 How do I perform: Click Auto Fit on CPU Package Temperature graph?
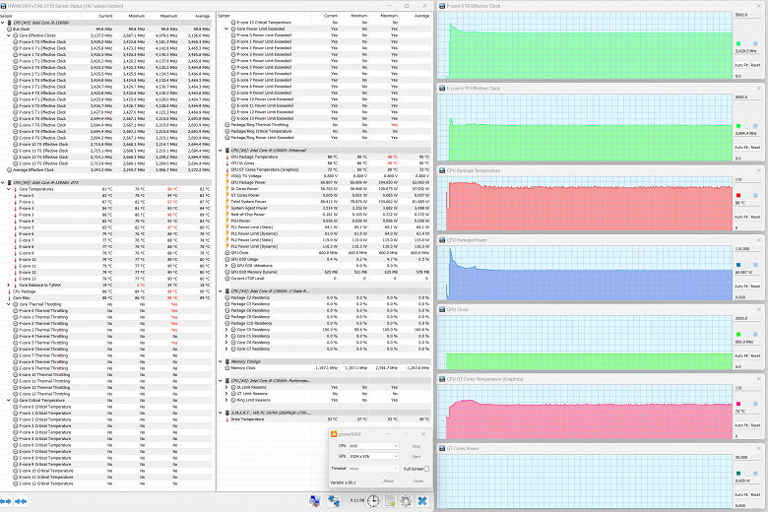[740, 216]
